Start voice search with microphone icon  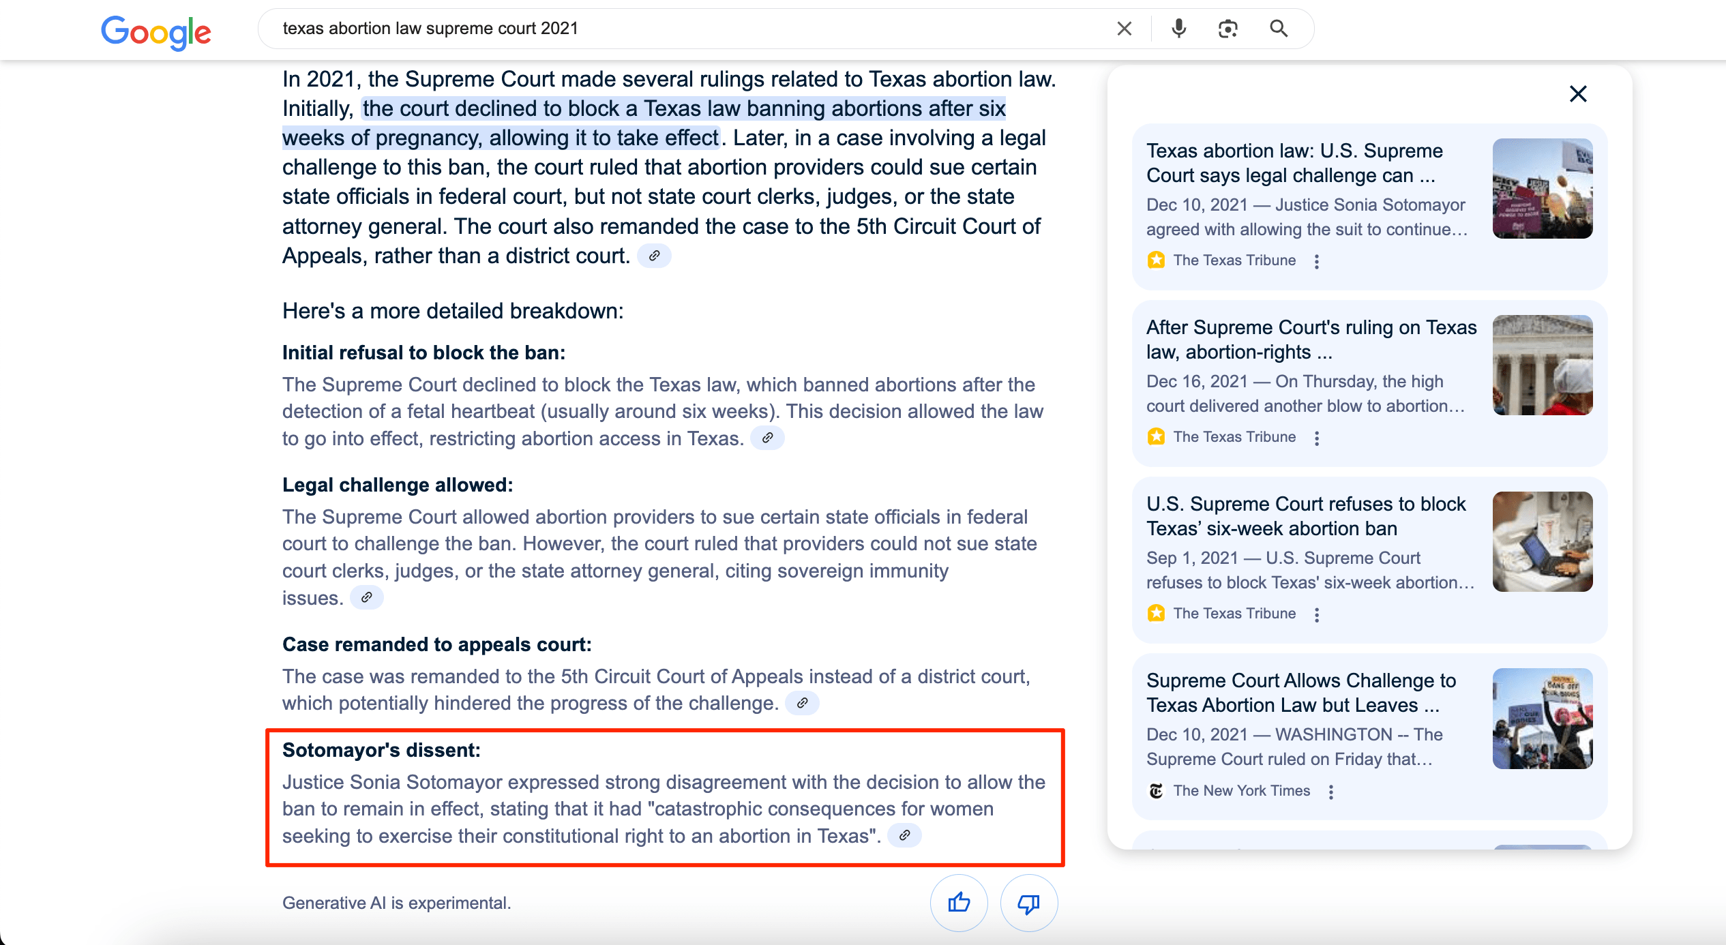pos(1179,29)
